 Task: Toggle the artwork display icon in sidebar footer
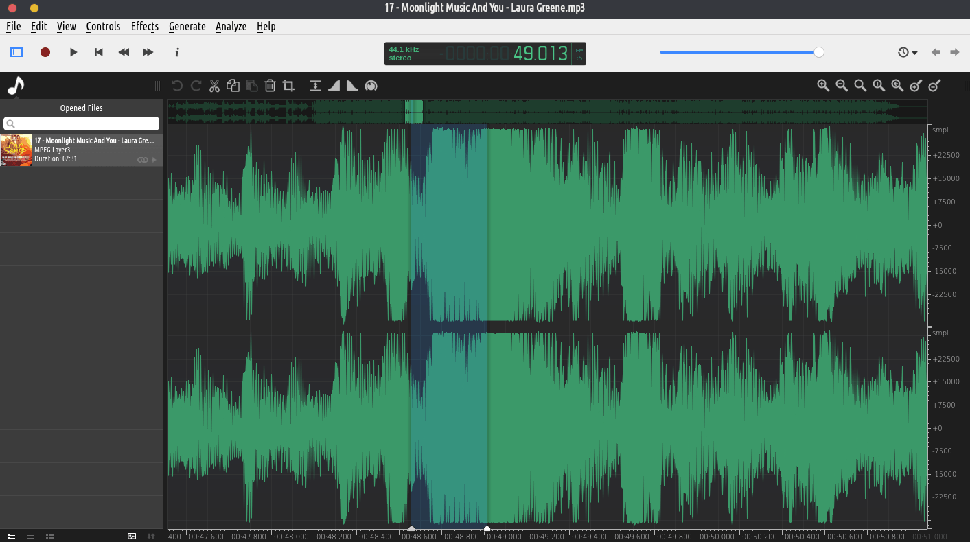pos(132,536)
